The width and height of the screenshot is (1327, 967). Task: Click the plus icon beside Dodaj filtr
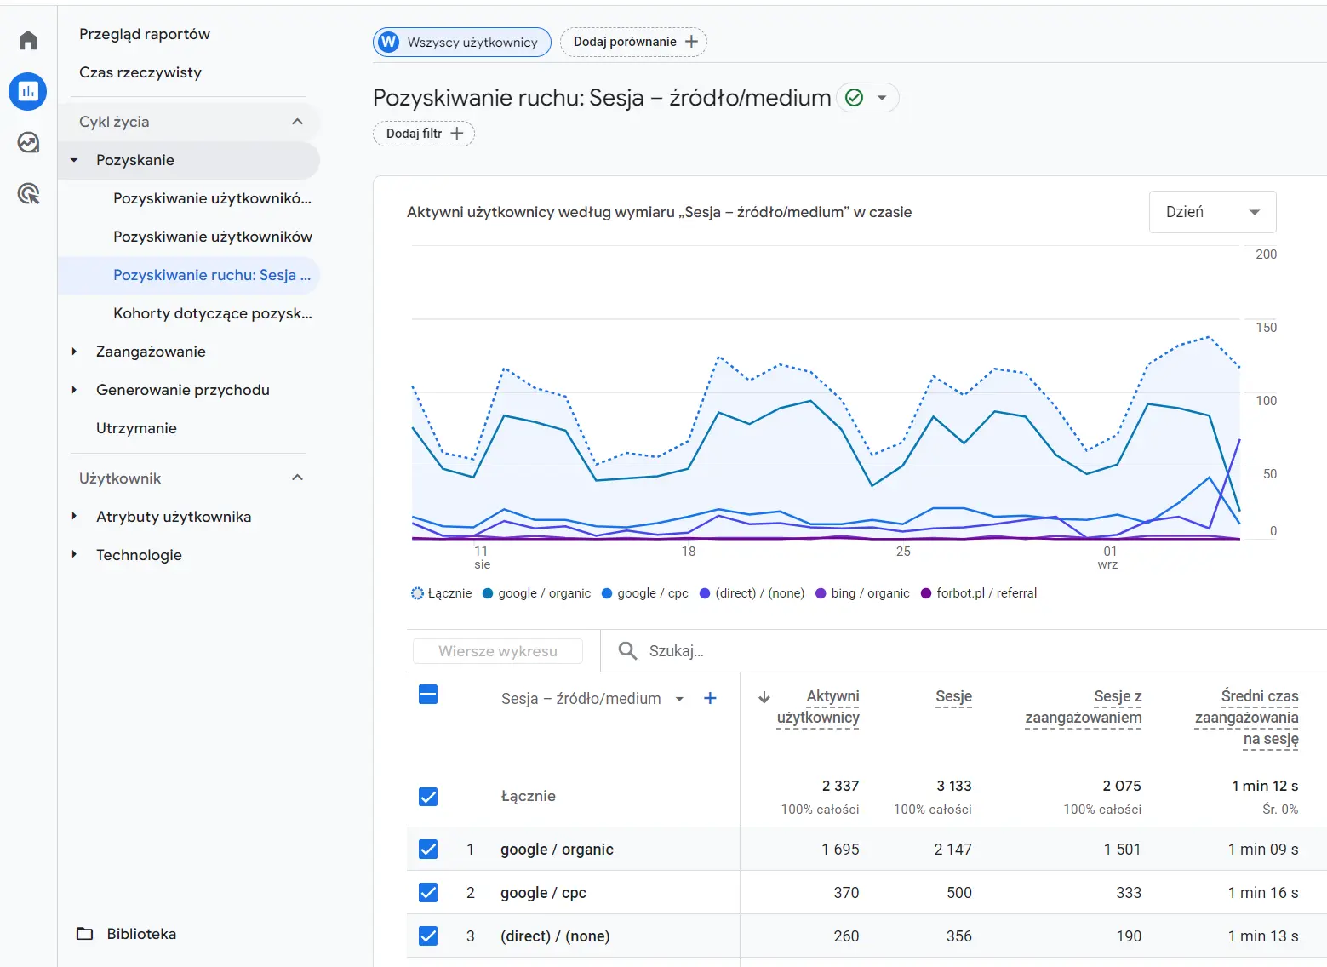click(457, 134)
